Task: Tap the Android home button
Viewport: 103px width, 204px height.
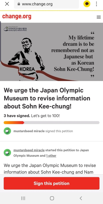Action: [x=52, y=198]
